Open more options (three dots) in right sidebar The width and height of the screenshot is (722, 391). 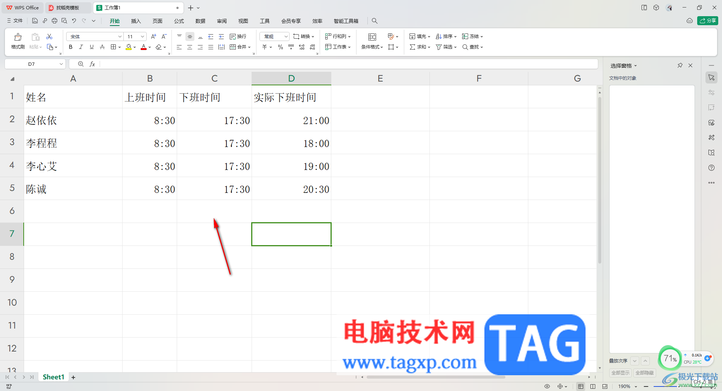(711, 183)
